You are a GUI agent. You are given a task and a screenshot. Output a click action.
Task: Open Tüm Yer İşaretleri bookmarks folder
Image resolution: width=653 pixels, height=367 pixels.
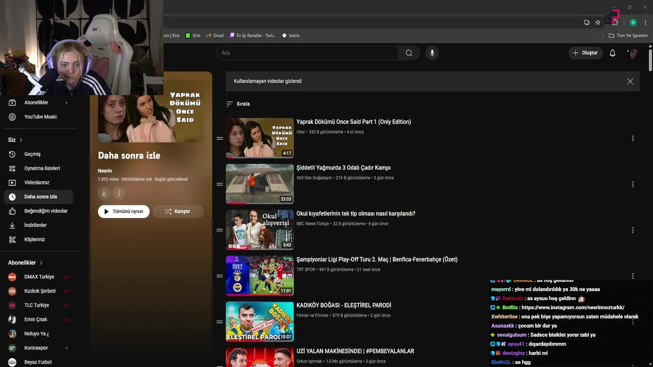628,36
